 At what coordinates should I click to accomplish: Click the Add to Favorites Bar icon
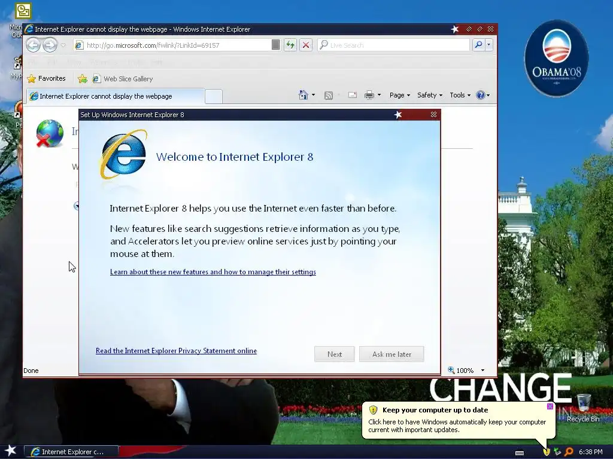click(x=83, y=79)
